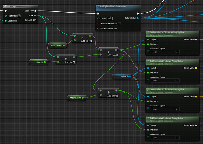The width and height of the screenshot is (203, 144).
Task: Click Add pin on multiply node fed by Mesh Length
Action: [86, 41]
